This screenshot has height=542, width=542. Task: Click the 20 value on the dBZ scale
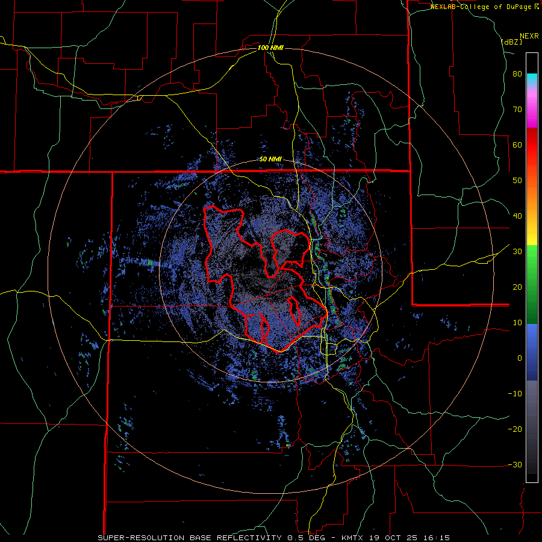coord(517,287)
